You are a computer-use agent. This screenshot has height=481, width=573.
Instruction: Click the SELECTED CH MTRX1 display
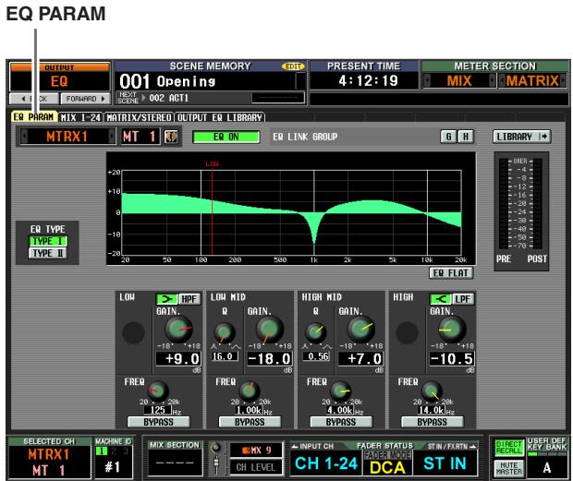tap(49, 462)
